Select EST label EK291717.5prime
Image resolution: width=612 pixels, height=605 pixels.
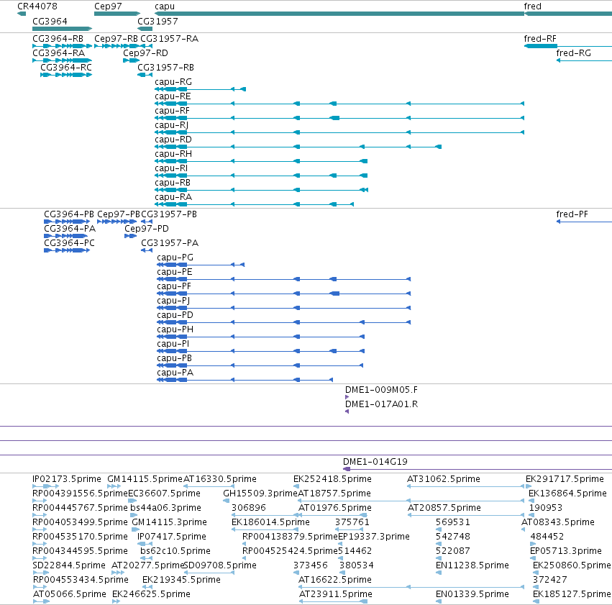click(x=565, y=479)
